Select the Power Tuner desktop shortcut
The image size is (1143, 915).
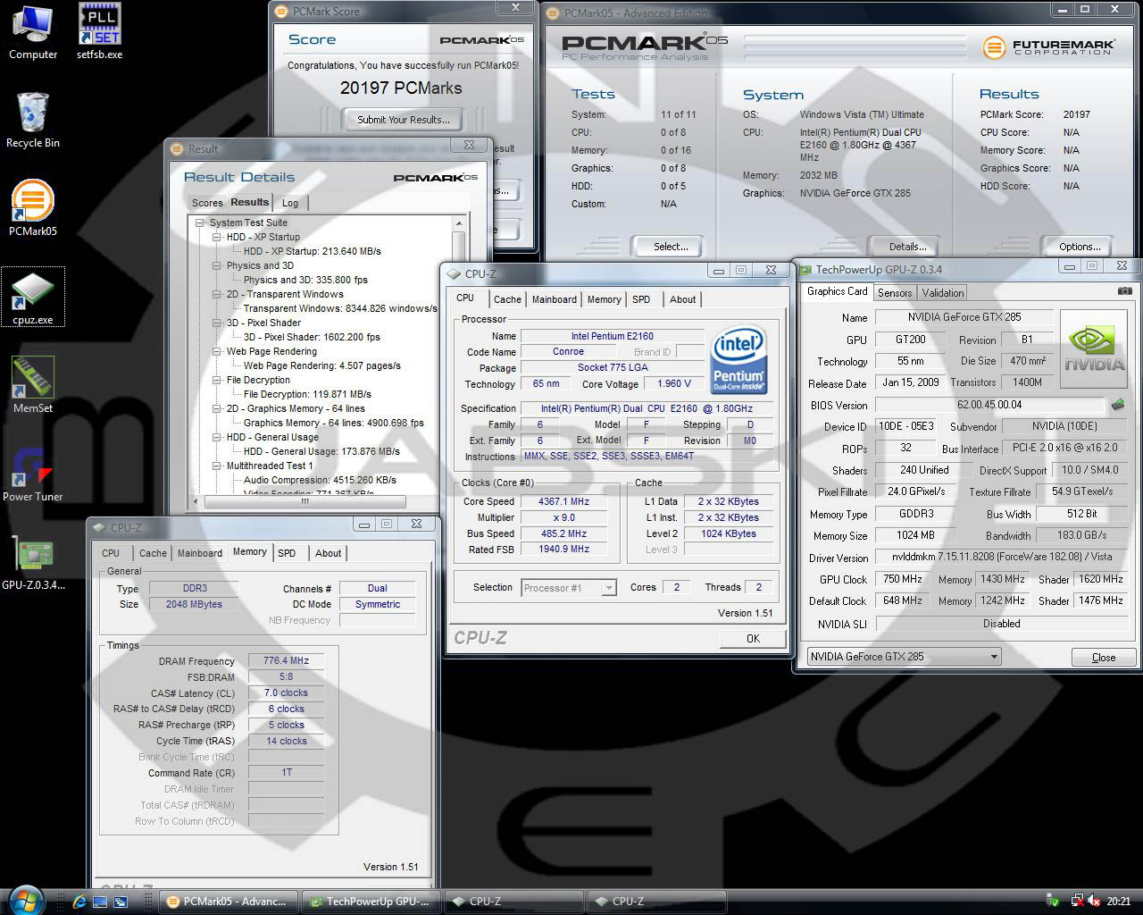click(33, 474)
